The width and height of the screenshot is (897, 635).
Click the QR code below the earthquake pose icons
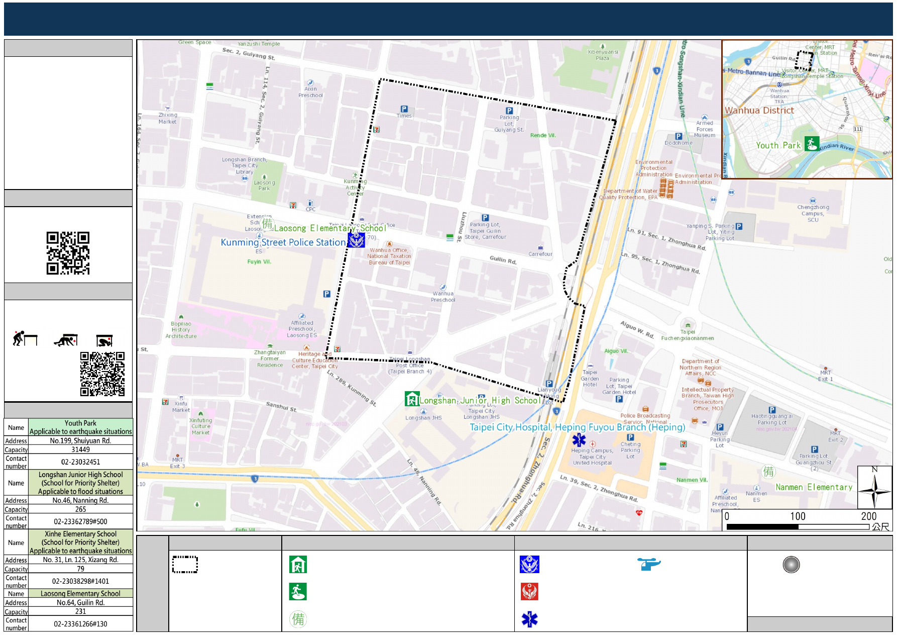pos(102,374)
